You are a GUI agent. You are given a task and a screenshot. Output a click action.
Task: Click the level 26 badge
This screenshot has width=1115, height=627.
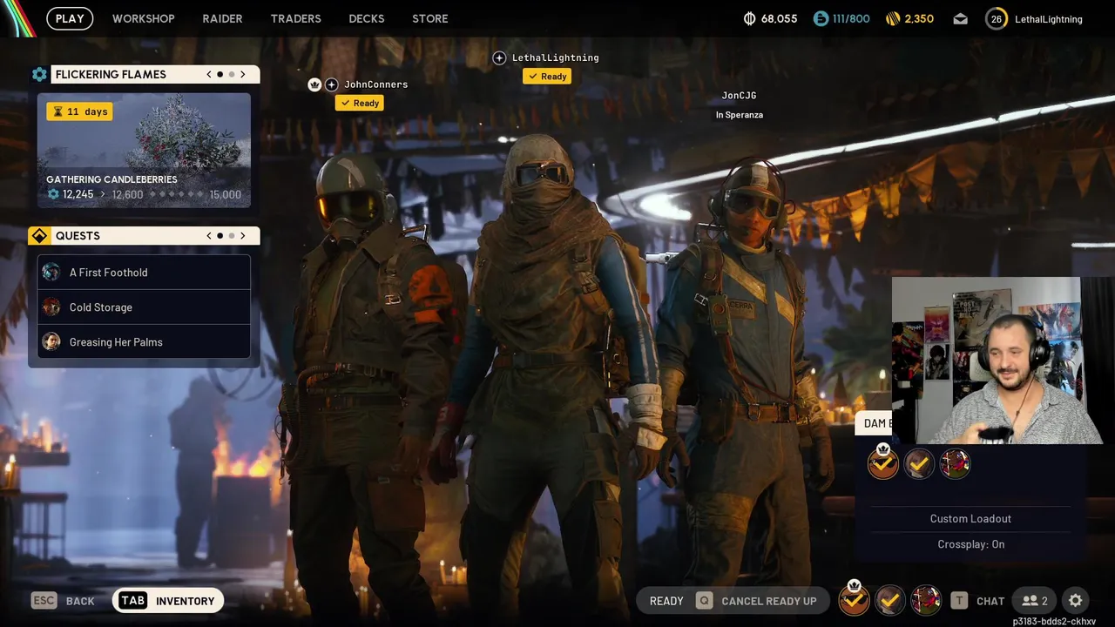click(x=997, y=18)
